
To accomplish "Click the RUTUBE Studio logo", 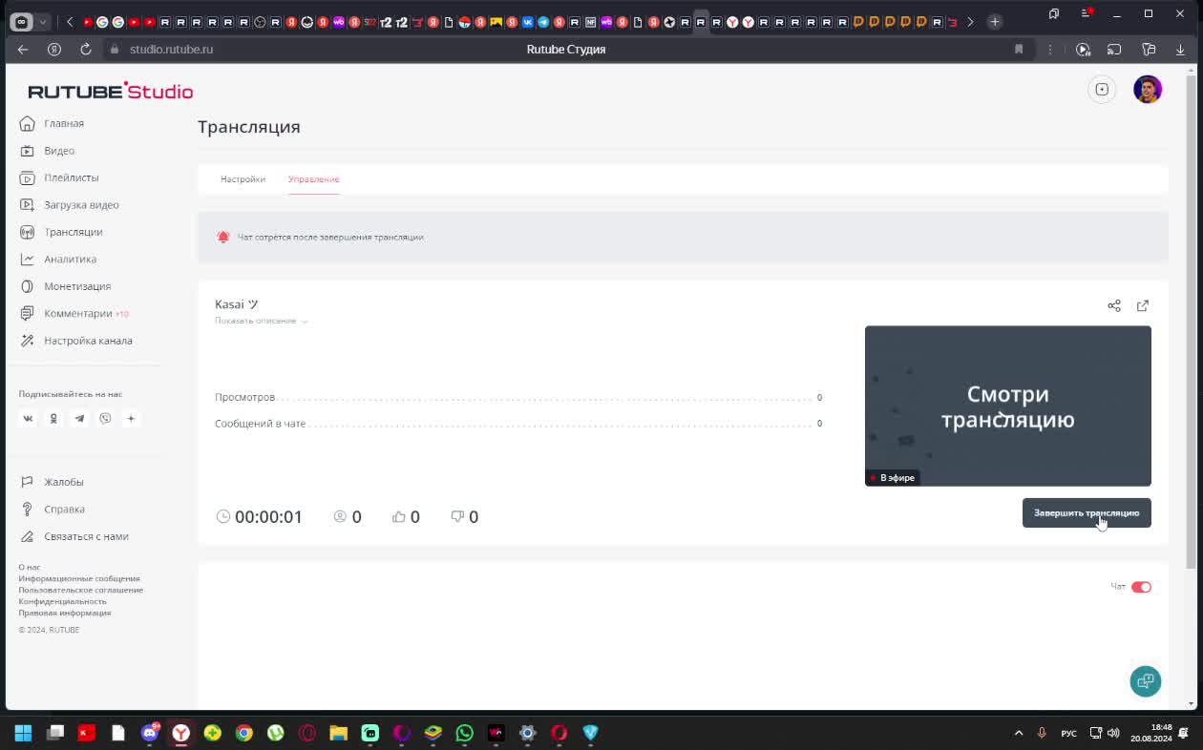I will click(x=111, y=91).
